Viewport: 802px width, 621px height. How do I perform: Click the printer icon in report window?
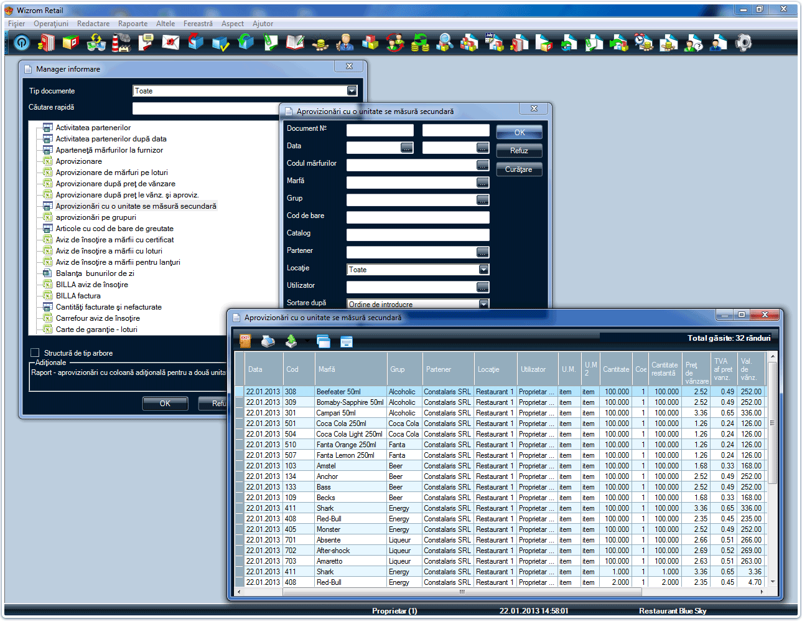pos(268,341)
